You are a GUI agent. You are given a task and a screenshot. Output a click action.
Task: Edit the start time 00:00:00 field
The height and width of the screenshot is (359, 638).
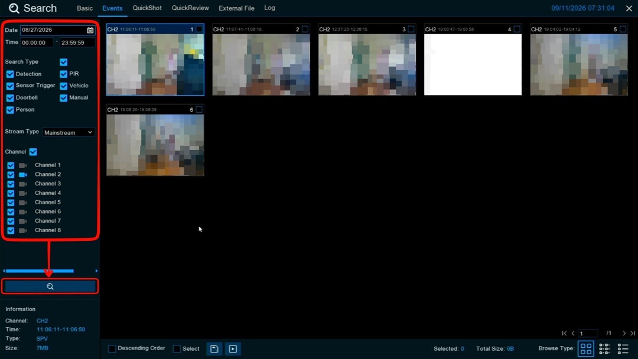pyautogui.click(x=37, y=43)
